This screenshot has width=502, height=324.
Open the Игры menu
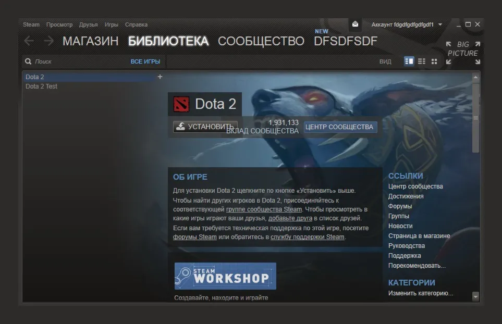pyautogui.click(x=112, y=24)
